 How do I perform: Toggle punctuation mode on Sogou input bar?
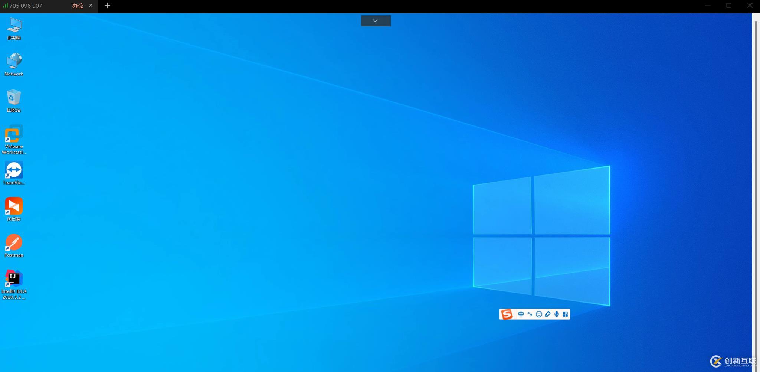click(x=530, y=314)
